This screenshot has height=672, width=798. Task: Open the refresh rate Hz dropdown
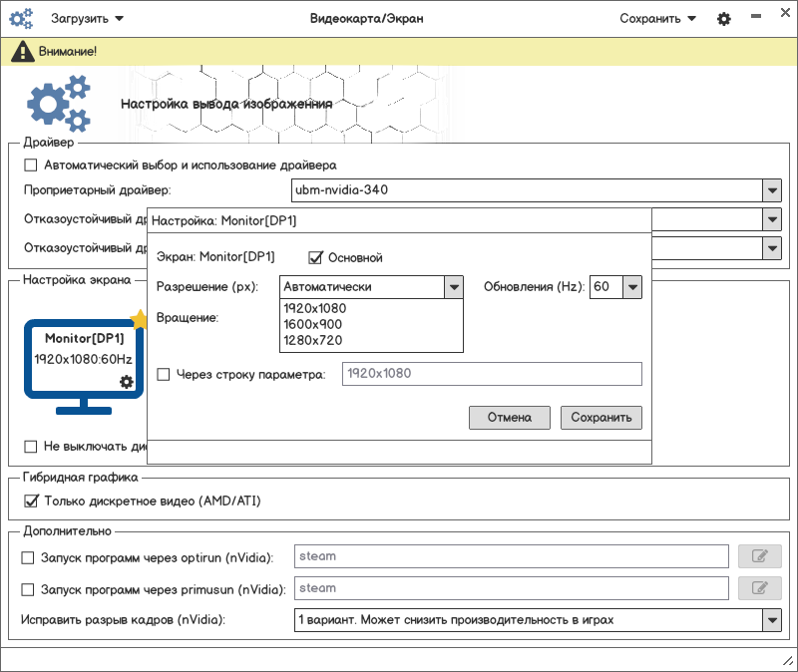pos(631,287)
